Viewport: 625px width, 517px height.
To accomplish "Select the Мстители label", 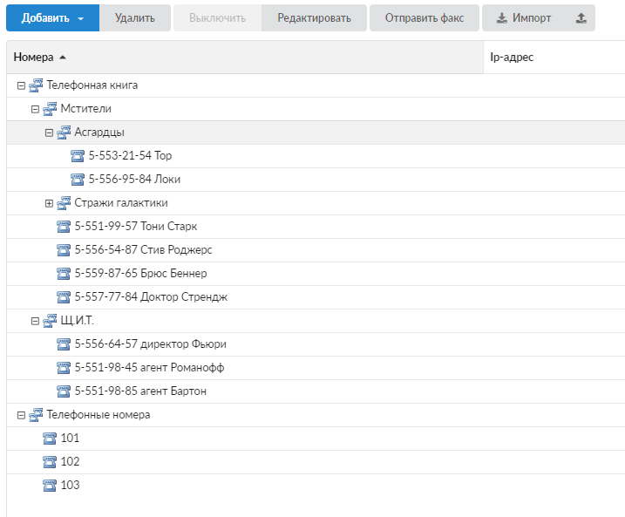I will point(85,108).
